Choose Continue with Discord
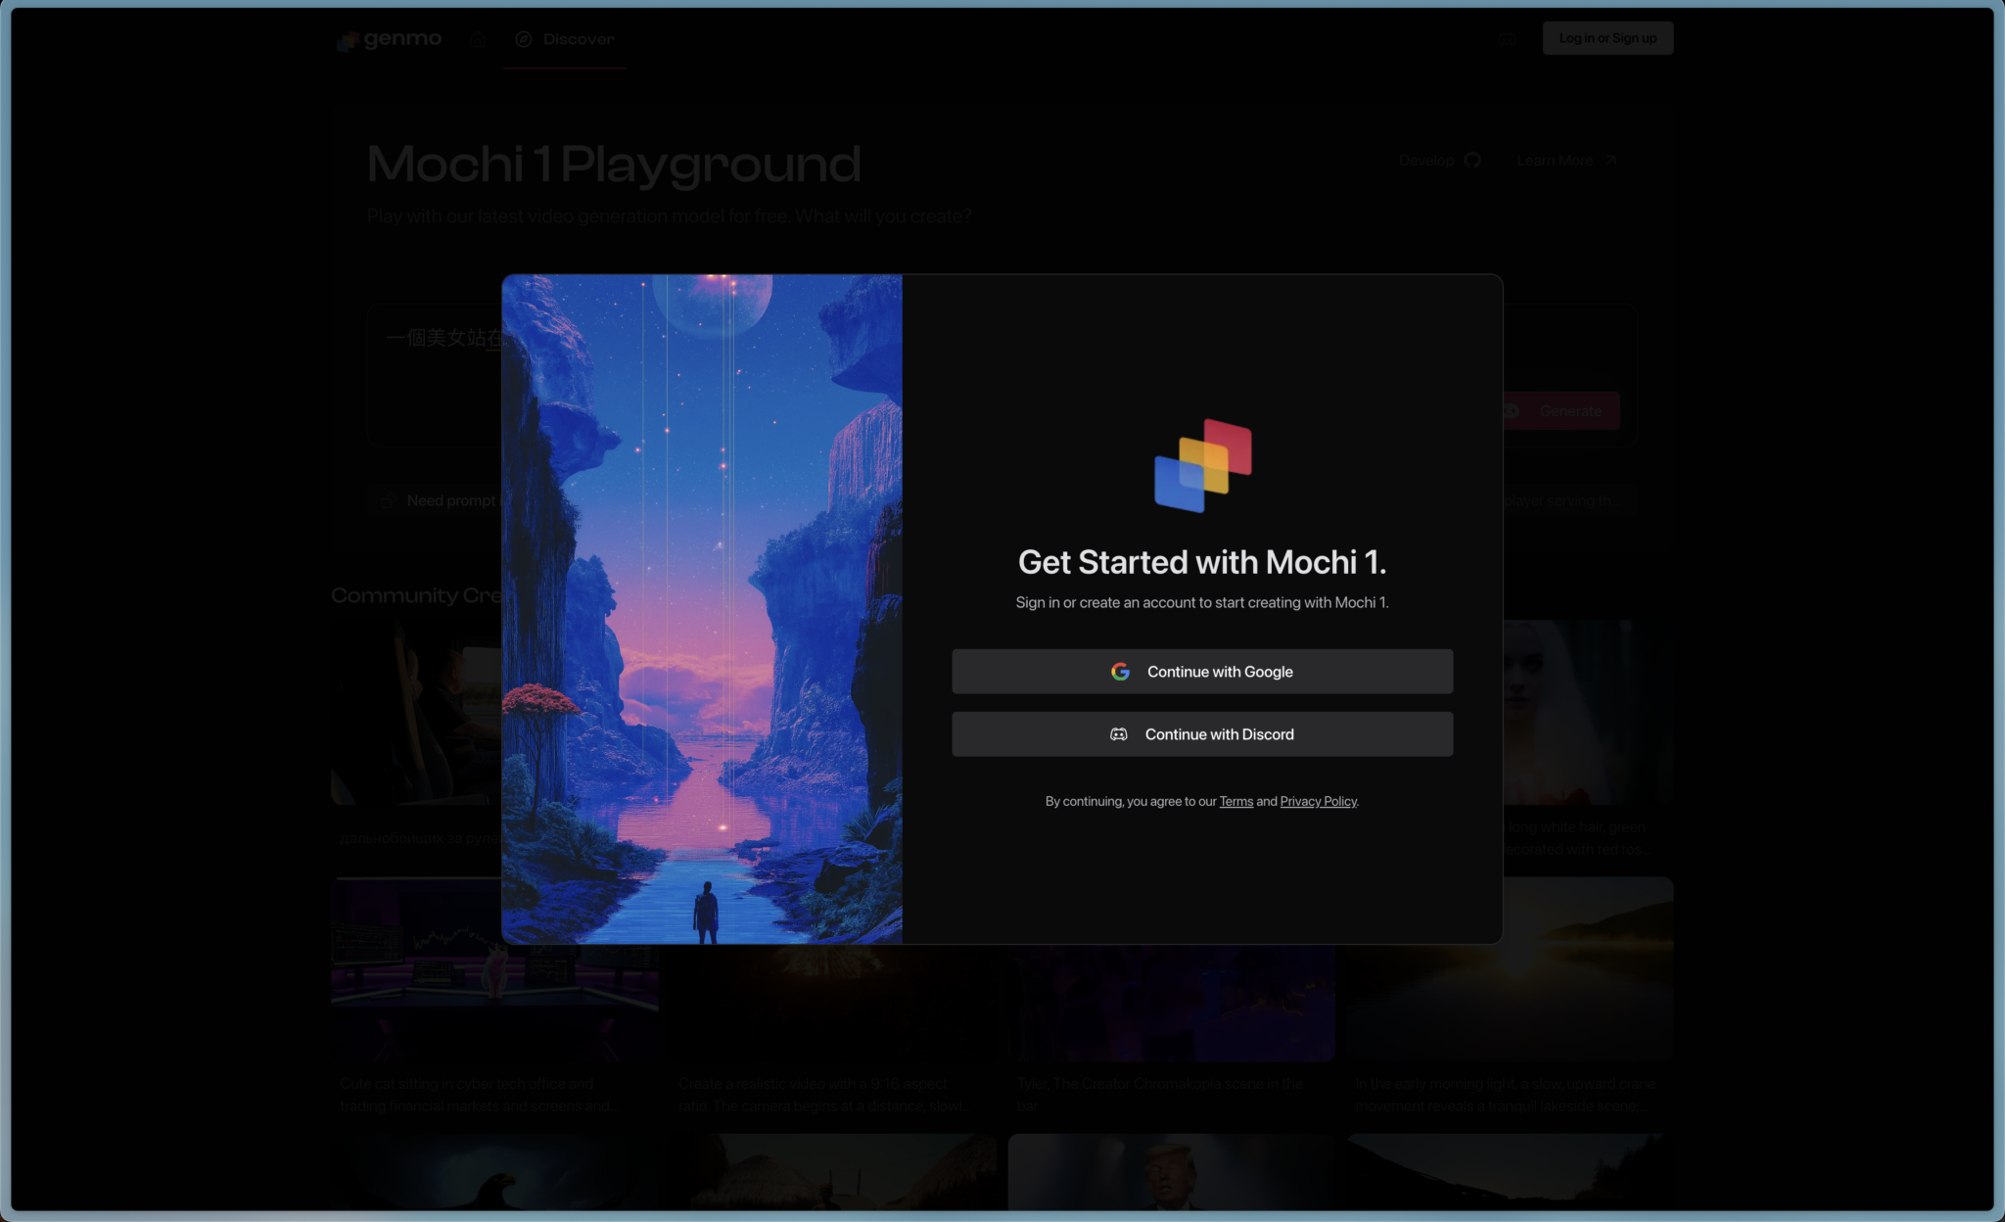This screenshot has height=1222, width=2005. point(1202,733)
